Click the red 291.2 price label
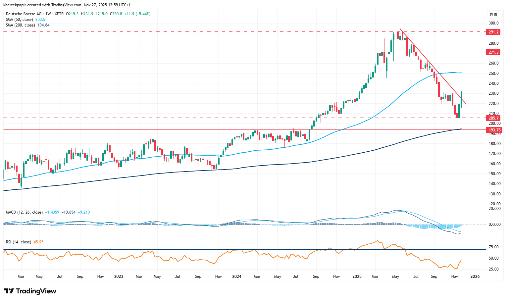Viewport: 507px width, 301px height. click(x=493, y=32)
